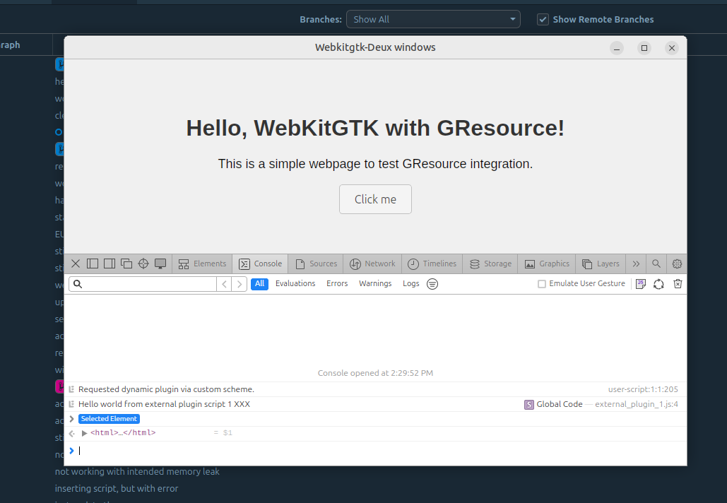The height and width of the screenshot is (503, 727).
Task: Open the Storage tab
Action: pos(490,264)
